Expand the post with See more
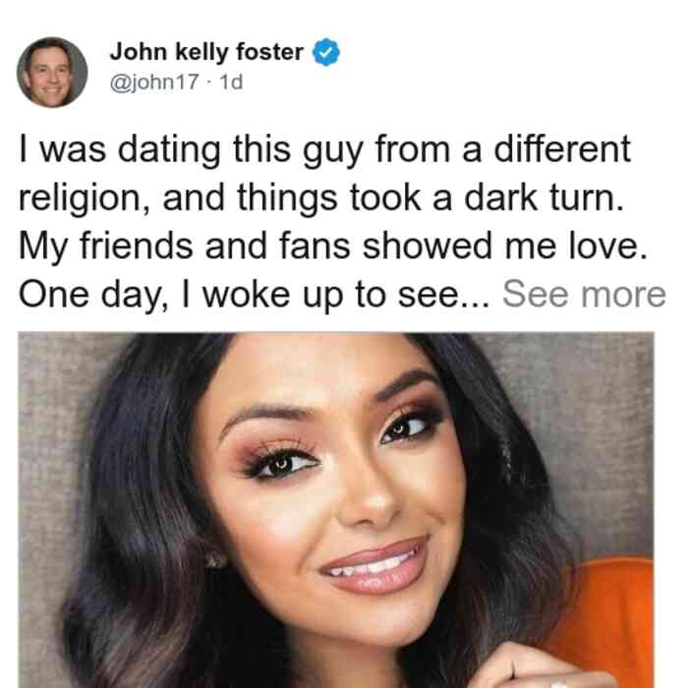The height and width of the screenshot is (688, 688). coord(584,295)
